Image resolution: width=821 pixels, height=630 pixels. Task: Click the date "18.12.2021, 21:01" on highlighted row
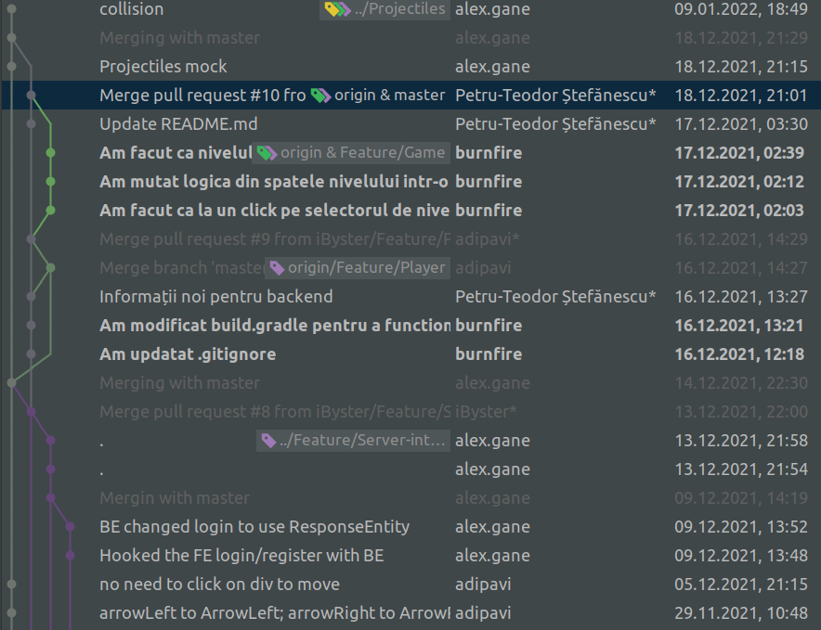(740, 95)
